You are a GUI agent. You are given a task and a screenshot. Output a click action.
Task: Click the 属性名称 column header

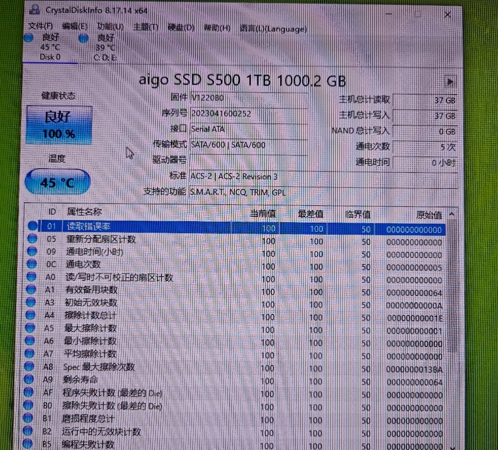coord(85,212)
